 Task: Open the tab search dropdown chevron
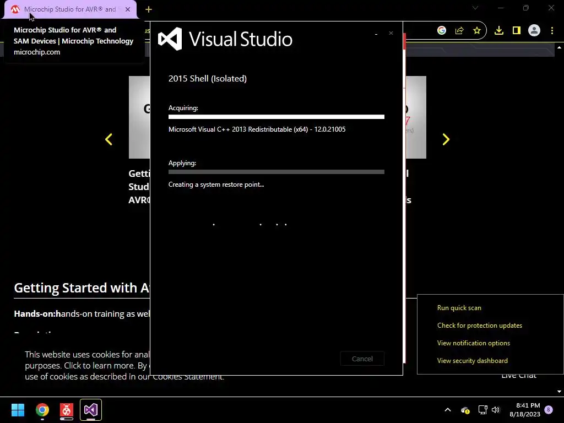click(475, 8)
